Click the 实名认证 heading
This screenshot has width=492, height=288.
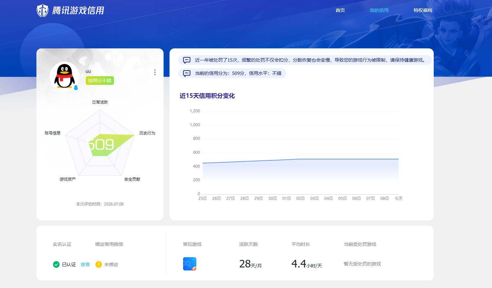tap(62, 244)
